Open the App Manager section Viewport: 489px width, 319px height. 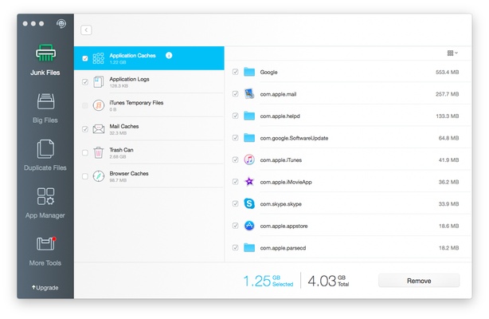tap(45, 196)
